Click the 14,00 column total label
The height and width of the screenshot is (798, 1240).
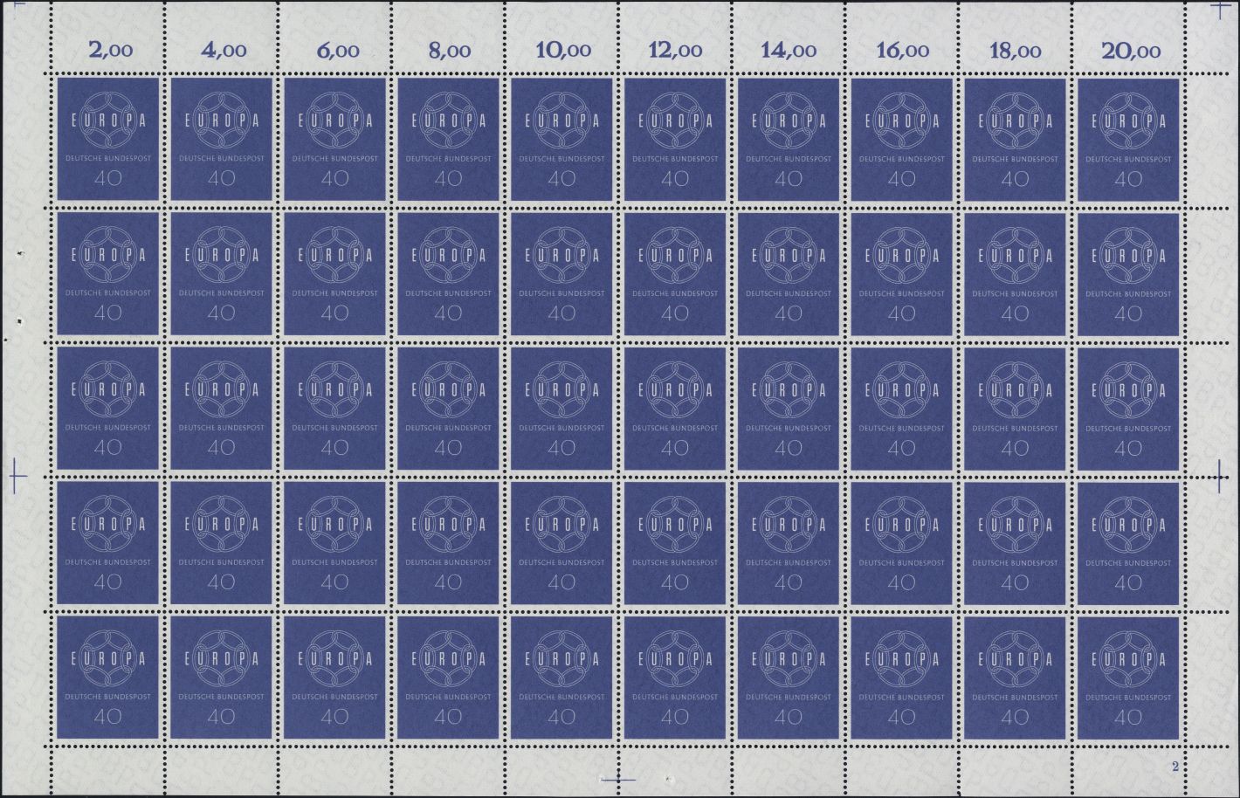[789, 51]
